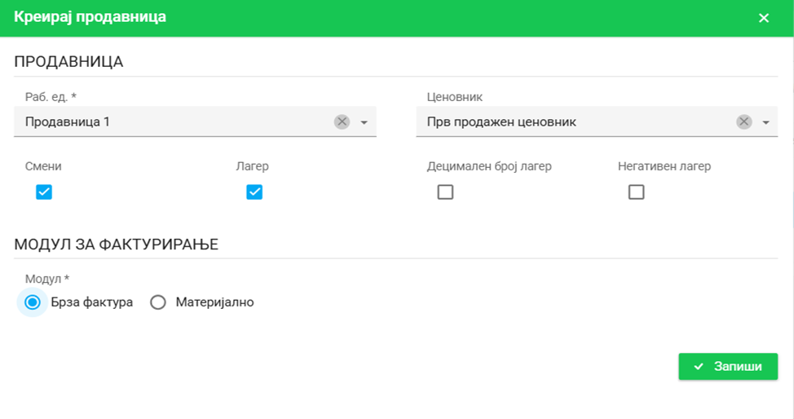
Task: Select the Брза фактура radio button
Action: point(33,302)
